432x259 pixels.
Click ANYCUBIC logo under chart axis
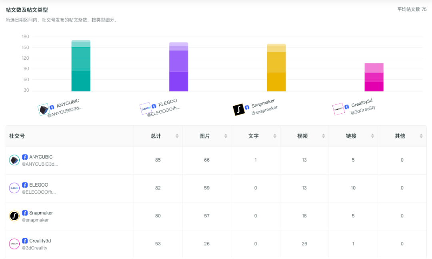[x=43, y=110]
